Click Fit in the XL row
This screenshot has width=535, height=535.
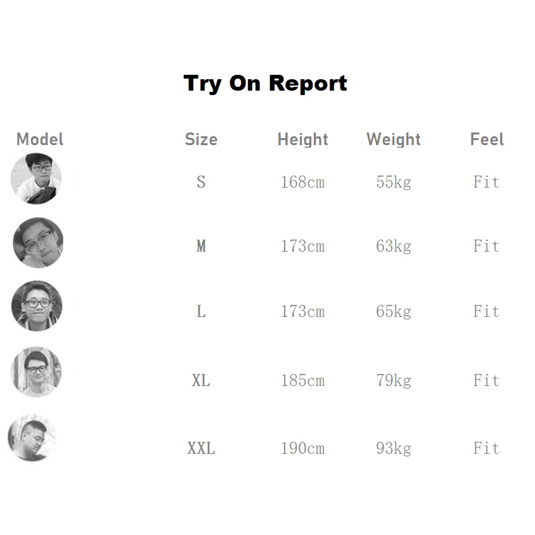pos(486,381)
